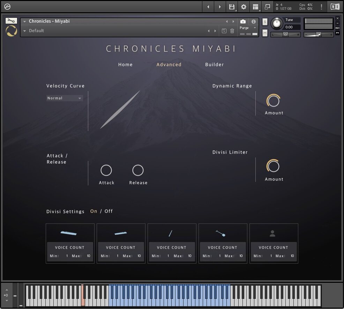Screen dimensions: 344x309
Task: Click the keyboard minus button
Action: (15, 296)
